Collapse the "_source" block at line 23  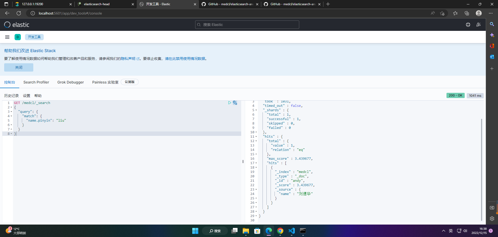(x=256, y=190)
